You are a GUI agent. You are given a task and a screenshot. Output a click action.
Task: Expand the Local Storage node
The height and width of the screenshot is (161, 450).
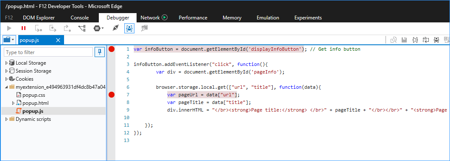tap(7, 63)
